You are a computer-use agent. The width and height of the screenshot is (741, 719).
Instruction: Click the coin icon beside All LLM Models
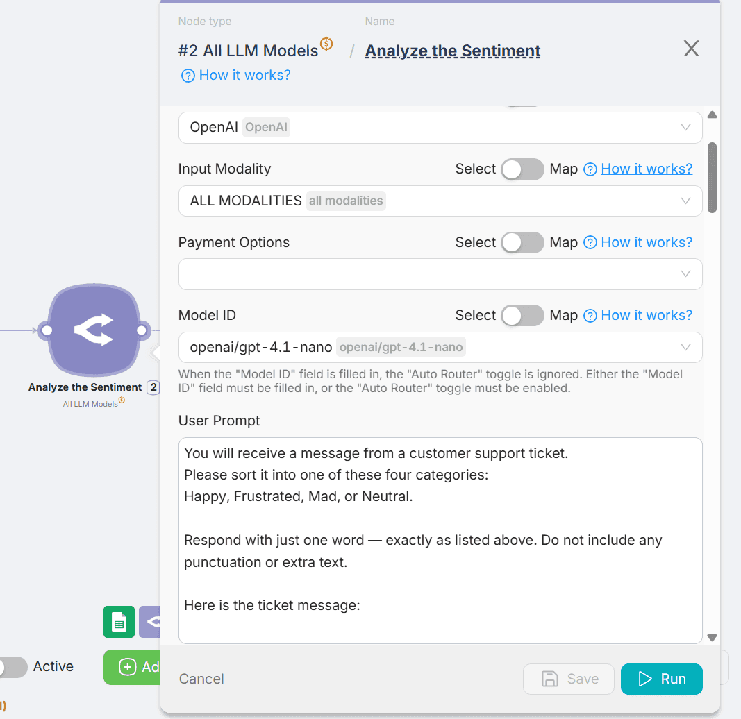tap(326, 45)
